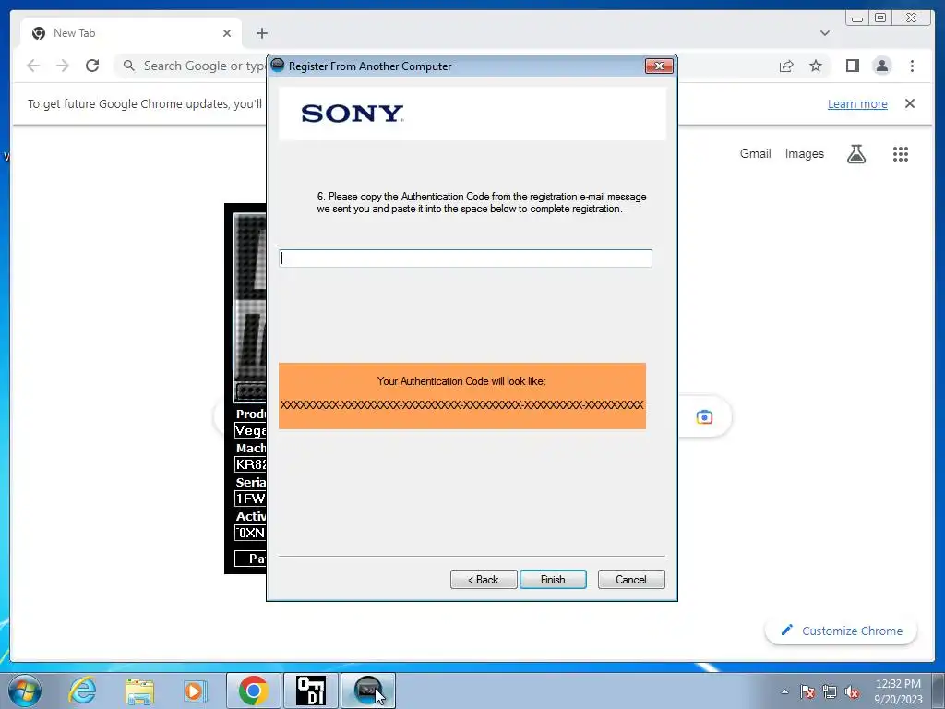
Task: Click Chrome's back navigation arrow
Action: click(33, 66)
